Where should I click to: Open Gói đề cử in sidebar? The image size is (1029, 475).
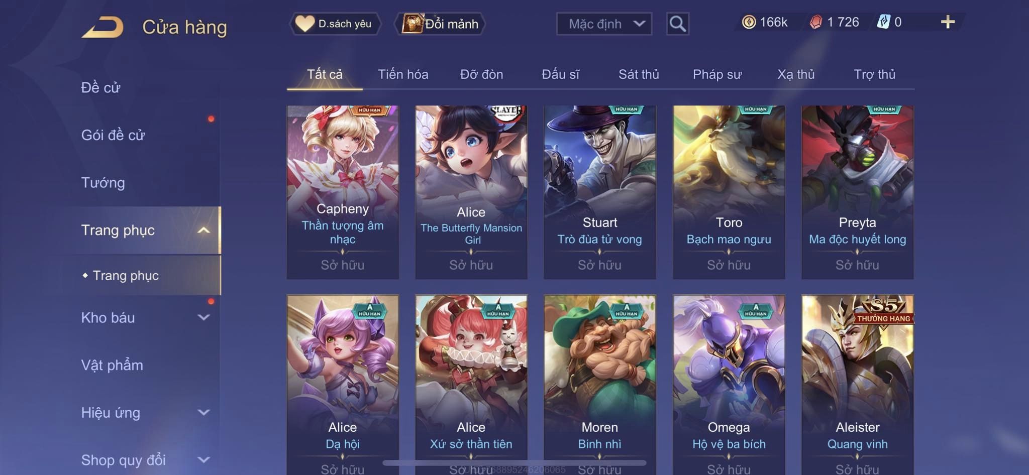click(113, 135)
